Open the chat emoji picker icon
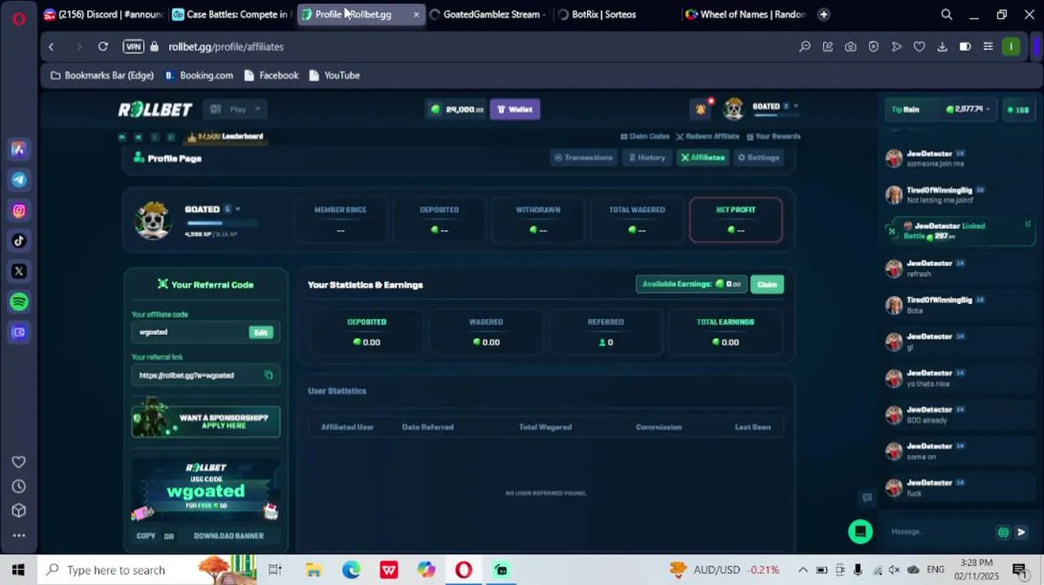Screen dimensions: 1044x585 (x=1003, y=532)
